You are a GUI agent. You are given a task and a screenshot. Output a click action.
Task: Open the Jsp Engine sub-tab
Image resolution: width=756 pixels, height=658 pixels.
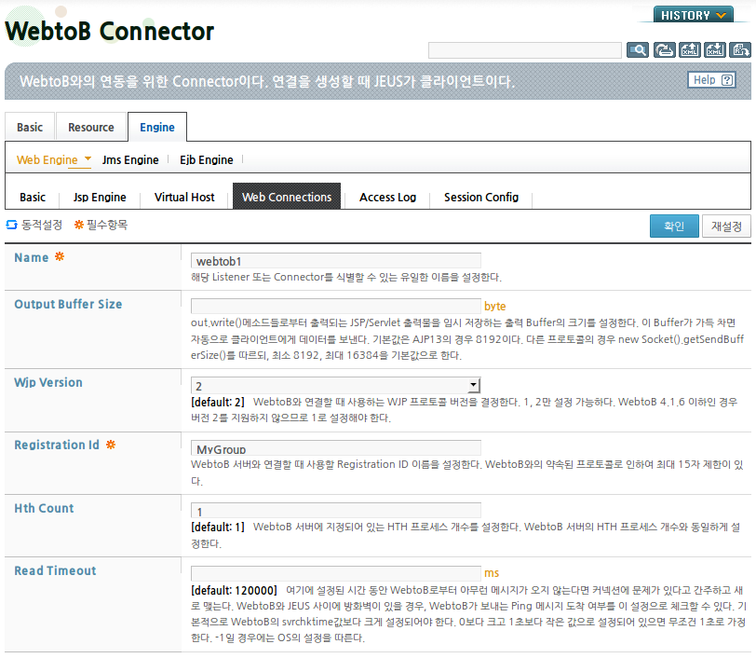tap(100, 197)
